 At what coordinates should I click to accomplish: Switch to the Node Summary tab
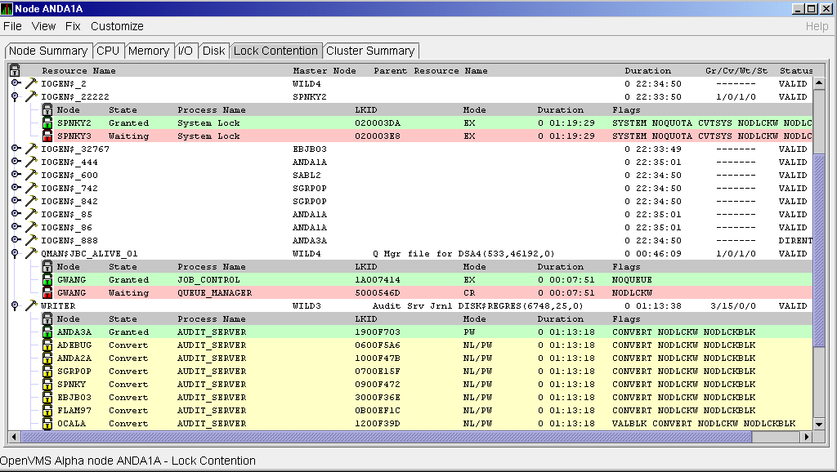pyautogui.click(x=48, y=51)
